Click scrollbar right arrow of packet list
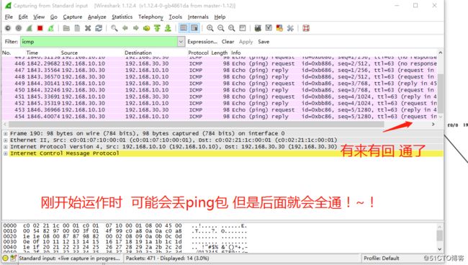The image size is (468, 265). pos(433,124)
